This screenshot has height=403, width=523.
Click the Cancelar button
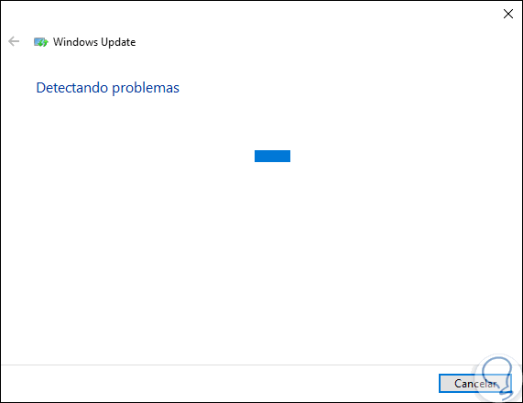pyautogui.click(x=475, y=384)
